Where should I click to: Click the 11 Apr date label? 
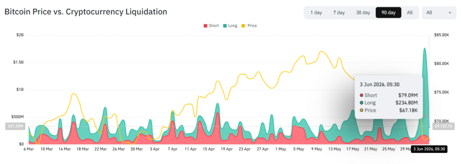pos(190,149)
